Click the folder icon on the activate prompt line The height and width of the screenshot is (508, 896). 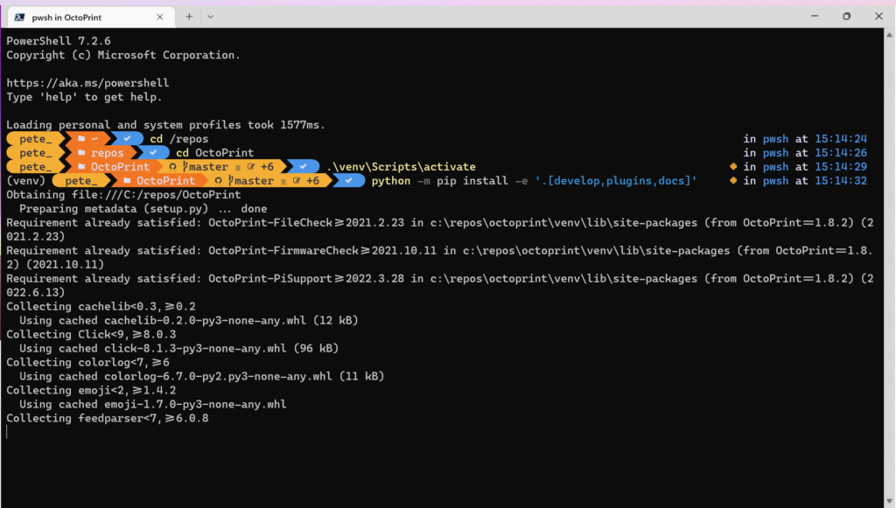click(81, 167)
